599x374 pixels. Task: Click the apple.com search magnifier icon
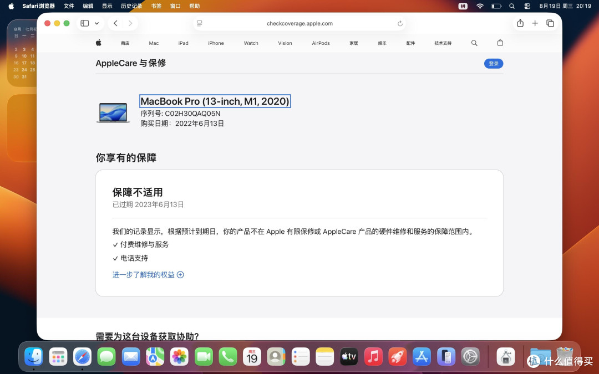click(x=474, y=43)
